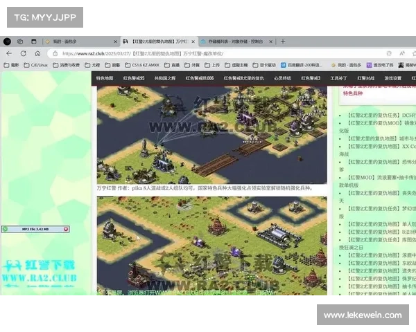
Task: Open the C/E/Linux bookmark folder
Action: tap(36, 65)
